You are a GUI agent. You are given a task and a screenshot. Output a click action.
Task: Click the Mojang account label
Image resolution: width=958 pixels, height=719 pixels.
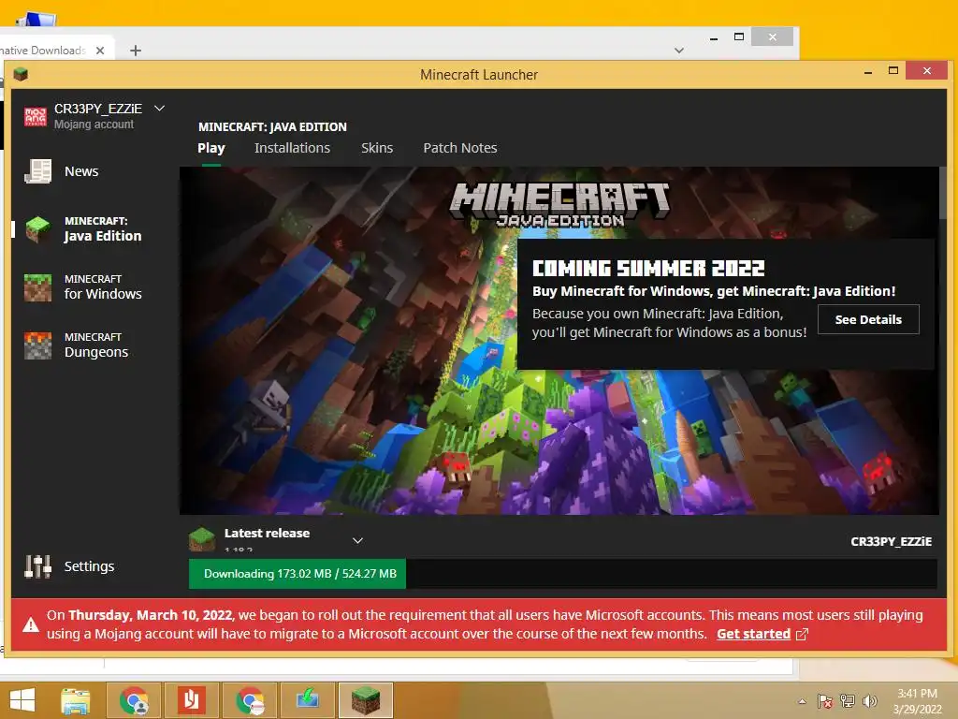tap(94, 125)
